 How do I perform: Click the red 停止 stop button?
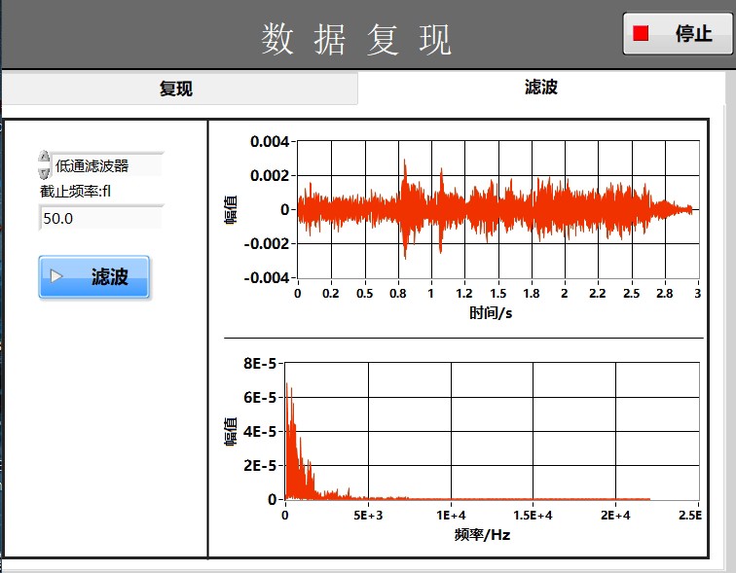(678, 34)
